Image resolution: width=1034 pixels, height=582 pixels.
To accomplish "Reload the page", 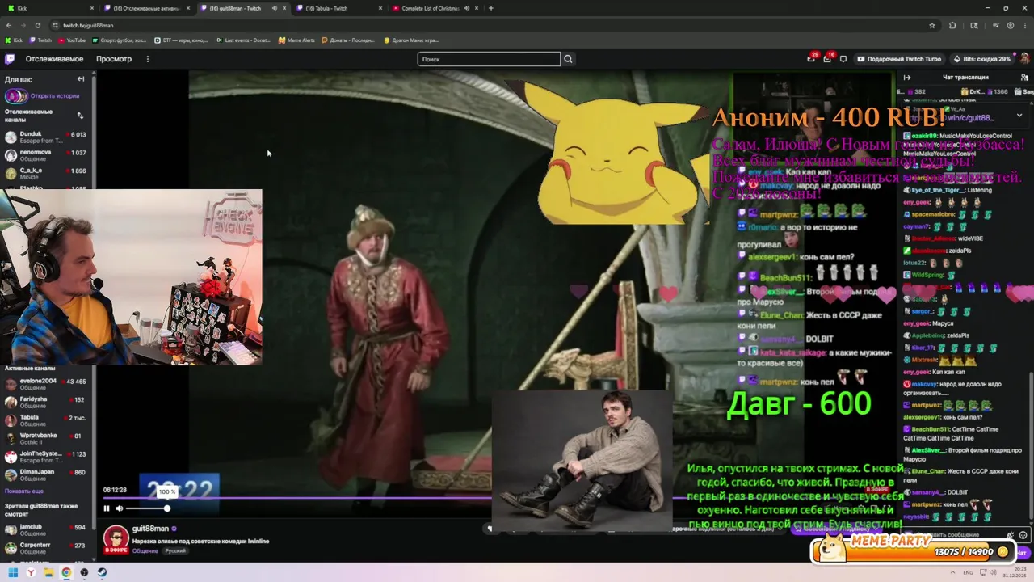I will [38, 25].
